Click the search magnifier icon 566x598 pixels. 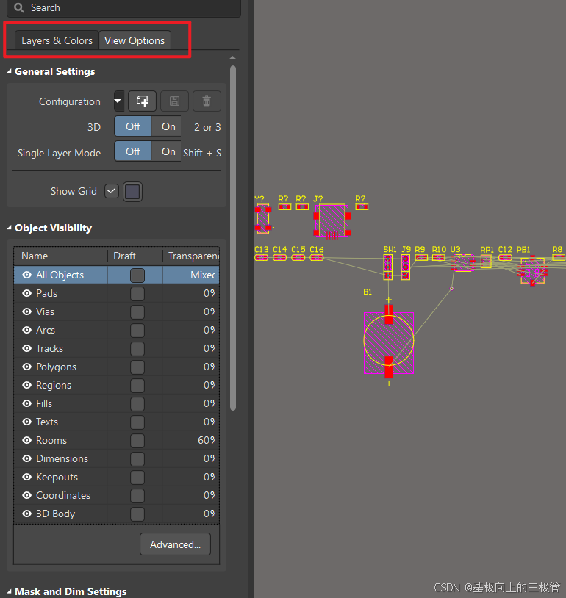pyautogui.click(x=18, y=7)
